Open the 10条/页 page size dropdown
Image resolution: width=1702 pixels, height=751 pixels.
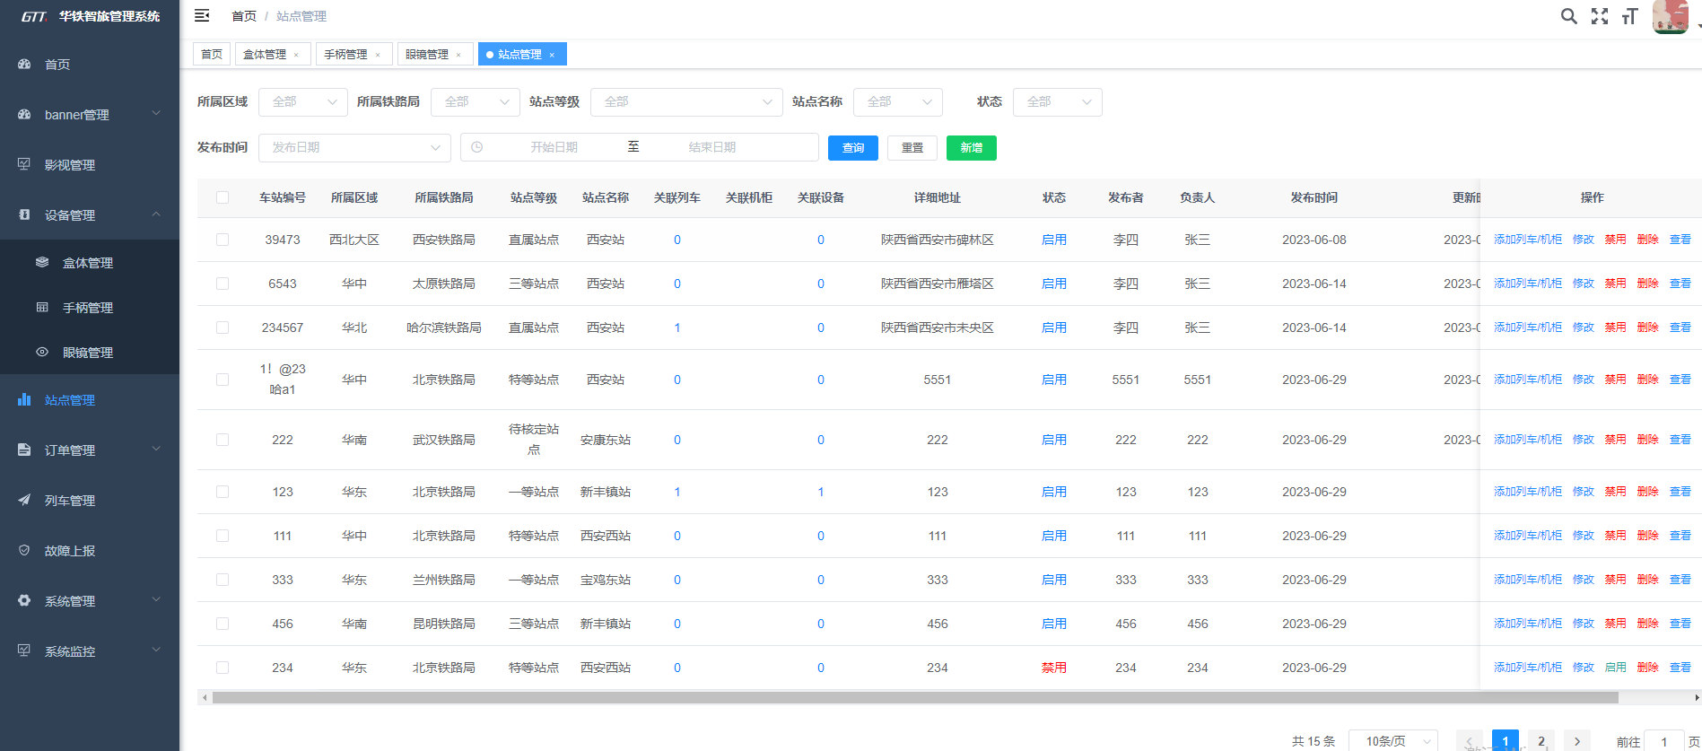(x=1393, y=741)
